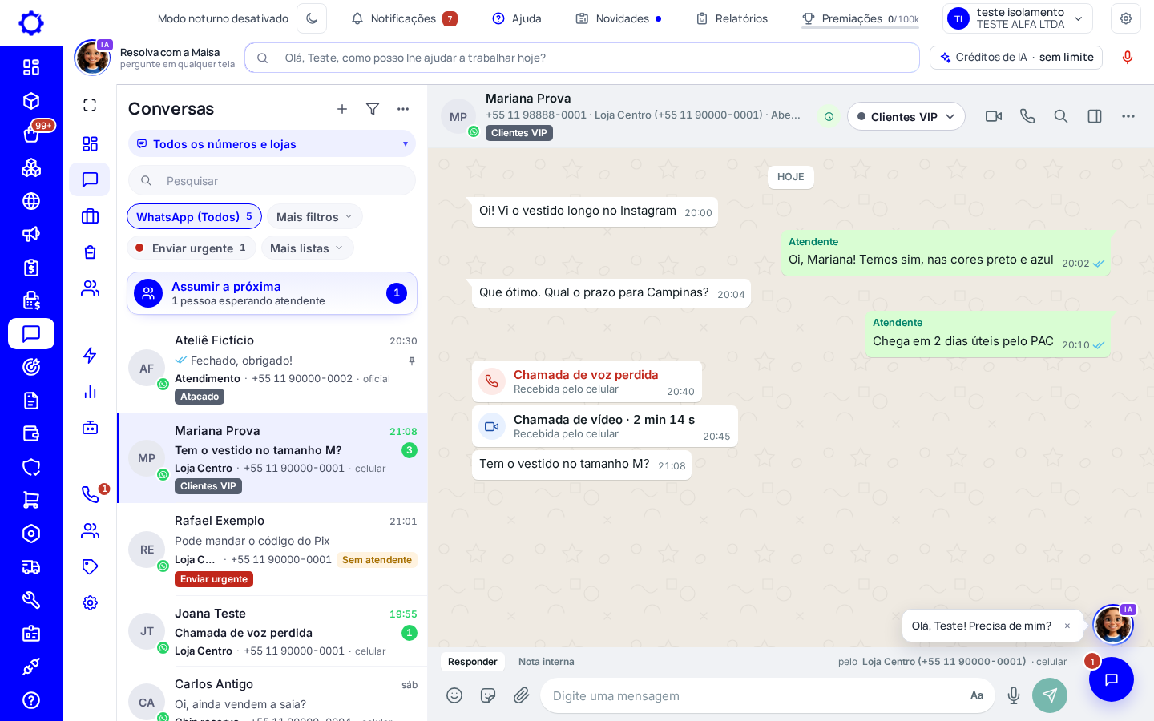Dismiss the Maisa help bubble
1154x721 pixels.
[1067, 626]
